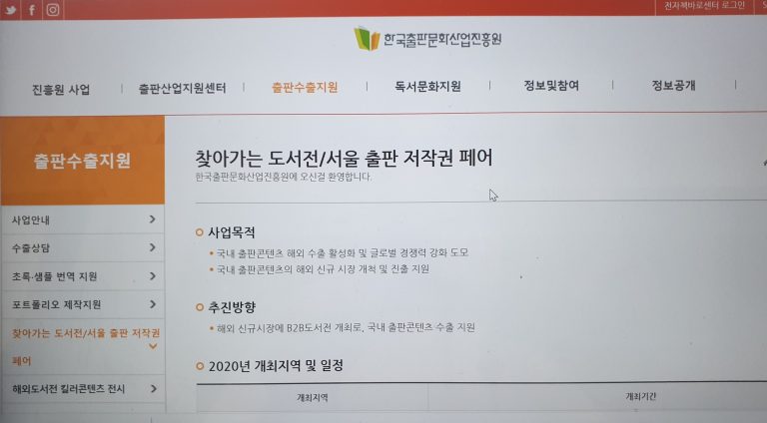
Task: Expand the 수출상담 chevron arrow
Action: [153, 247]
